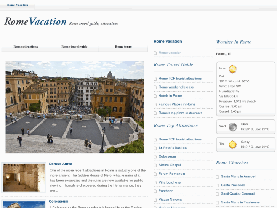Open the Colosseum article title
This screenshot has height=208, width=277.
(x=58, y=202)
